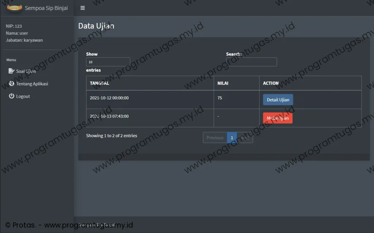Go to Next page in pagination
The height and width of the screenshot is (233, 374).
(245, 138)
